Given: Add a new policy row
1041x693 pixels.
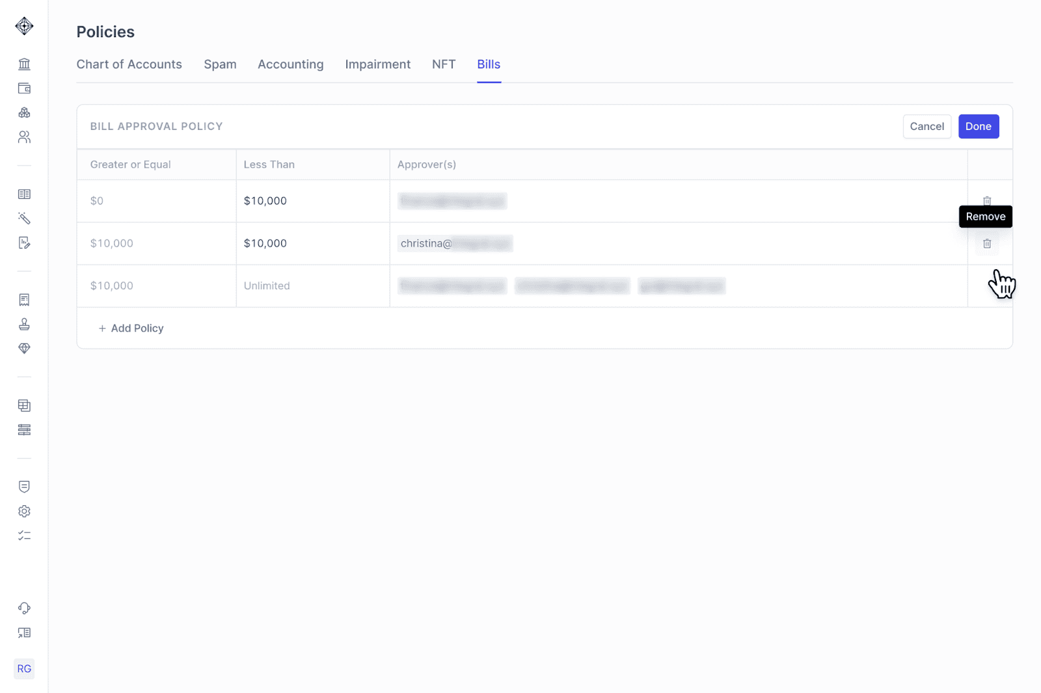Looking at the screenshot, I should 131,328.
